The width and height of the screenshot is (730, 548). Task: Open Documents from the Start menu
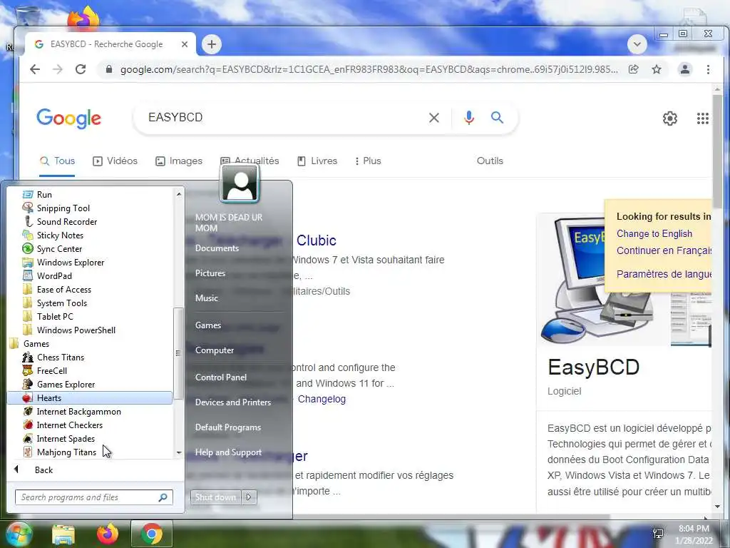pyautogui.click(x=217, y=248)
